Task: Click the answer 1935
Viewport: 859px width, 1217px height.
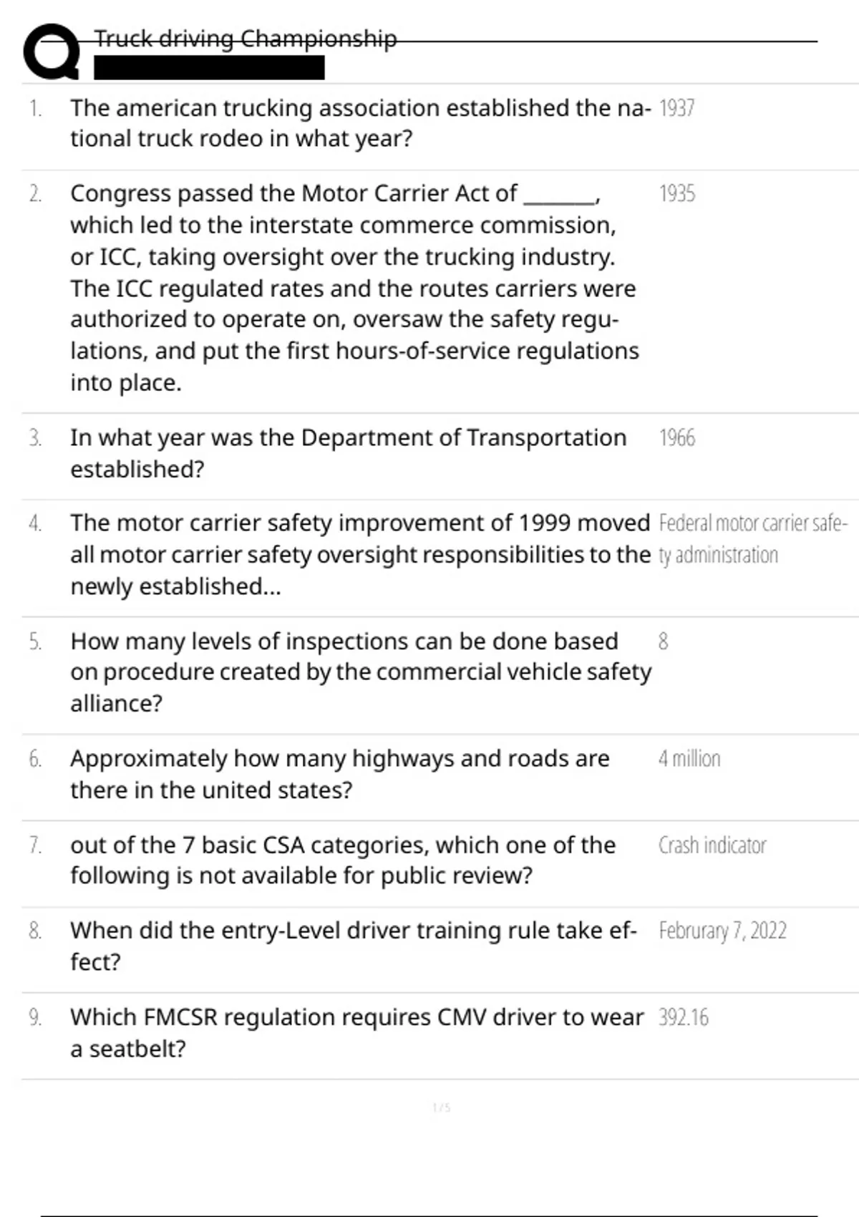Action: (676, 194)
